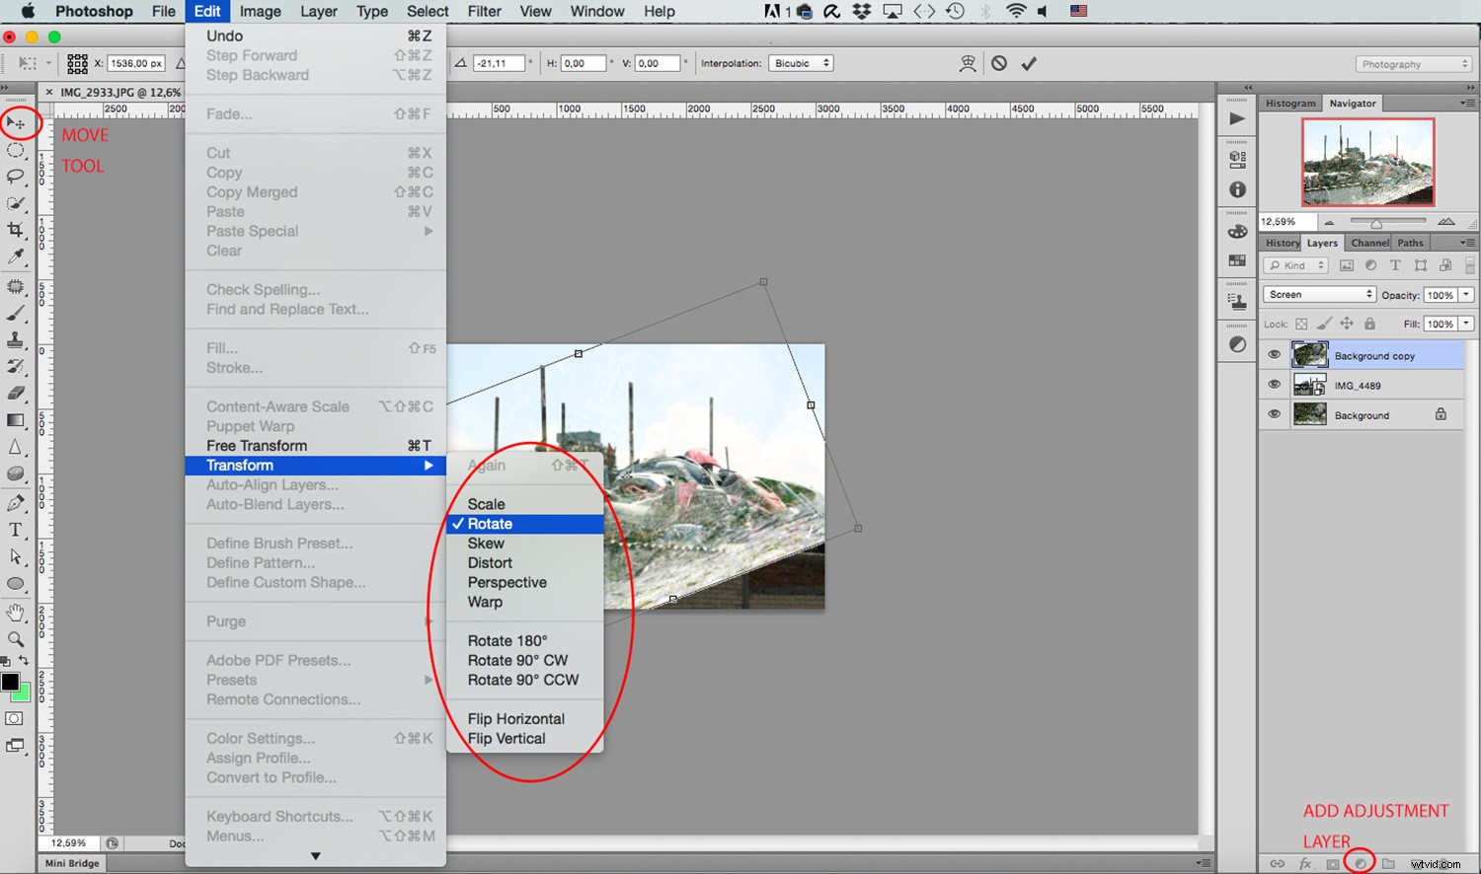Open the Add Adjustment Layer icon
The height and width of the screenshot is (874, 1481).
tap(1361, 862)
